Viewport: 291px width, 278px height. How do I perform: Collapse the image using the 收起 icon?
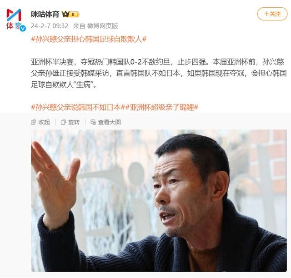tap(33, 122)
